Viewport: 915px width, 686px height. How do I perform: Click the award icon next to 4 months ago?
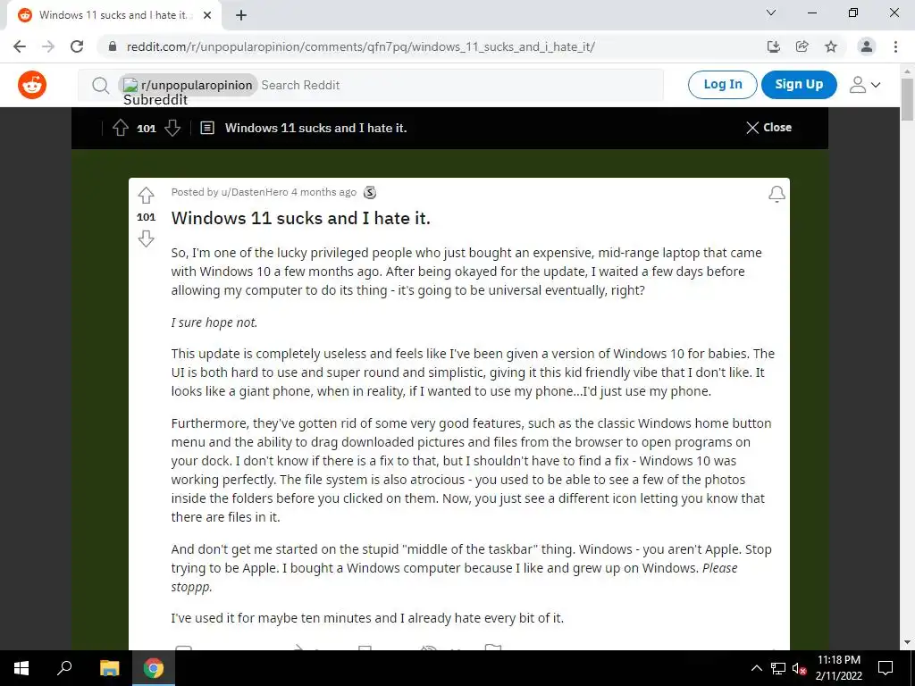click(369, 192)
